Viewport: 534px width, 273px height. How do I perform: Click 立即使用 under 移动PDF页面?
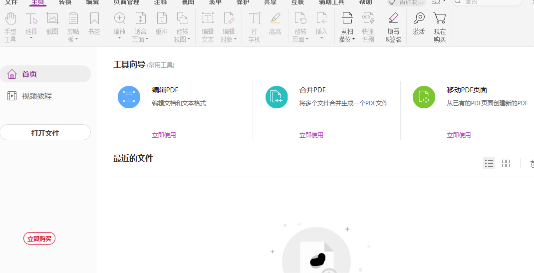pyautogui.click(x=459, y=135)
